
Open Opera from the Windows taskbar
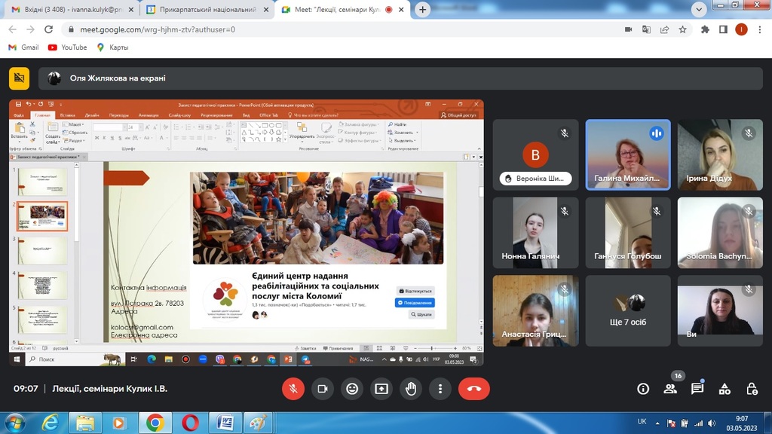190,423
